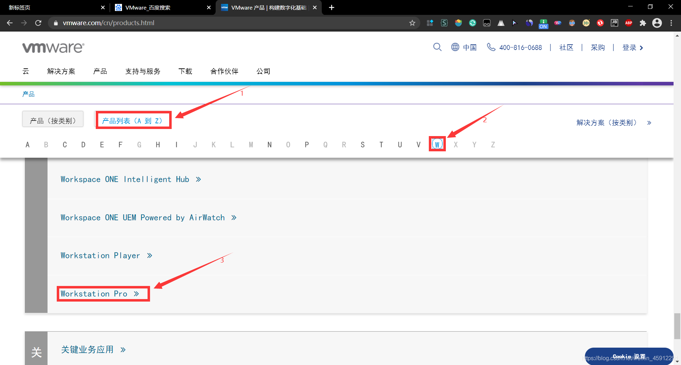Open the 公司 menu
Screen dimensions: 681x365
click(x=263, y=72)
